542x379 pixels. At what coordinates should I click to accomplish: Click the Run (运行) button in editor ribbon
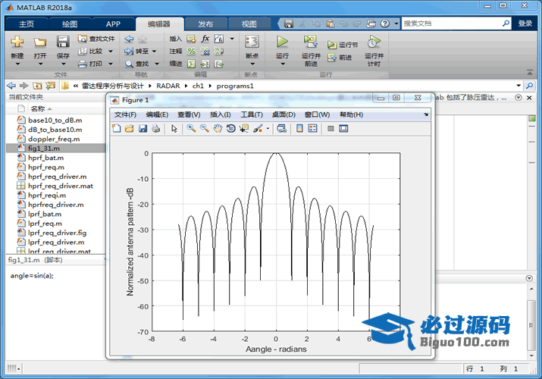[x=282, y=45]
